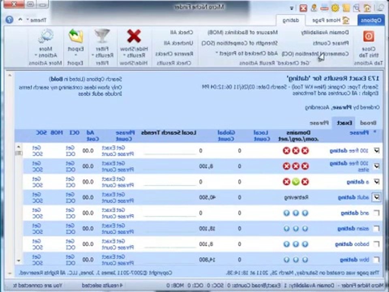Click the user icon in title bar
The image size is (389, 292).
coord(314,8)
